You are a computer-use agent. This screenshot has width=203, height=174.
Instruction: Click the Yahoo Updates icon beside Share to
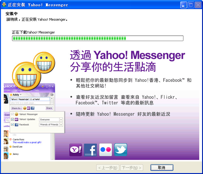point(29,108)
